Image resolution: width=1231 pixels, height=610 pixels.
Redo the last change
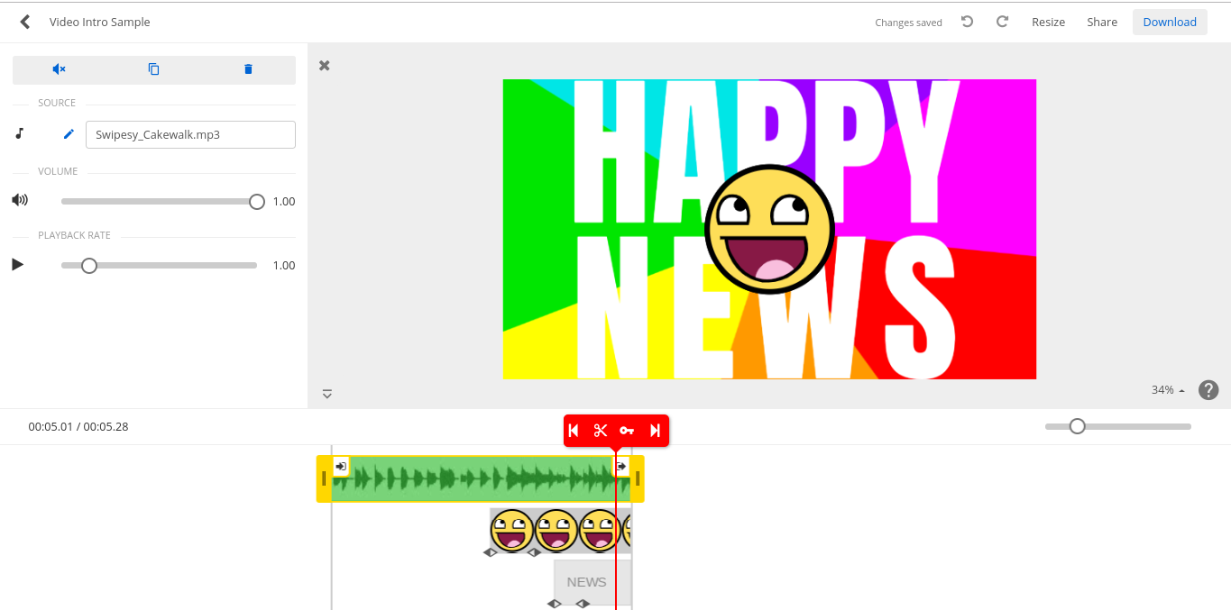(1002, 22)
